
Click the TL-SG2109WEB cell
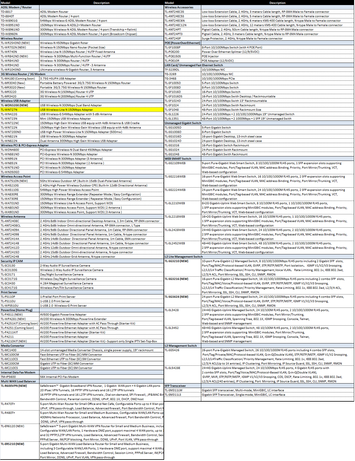point(183,168)
